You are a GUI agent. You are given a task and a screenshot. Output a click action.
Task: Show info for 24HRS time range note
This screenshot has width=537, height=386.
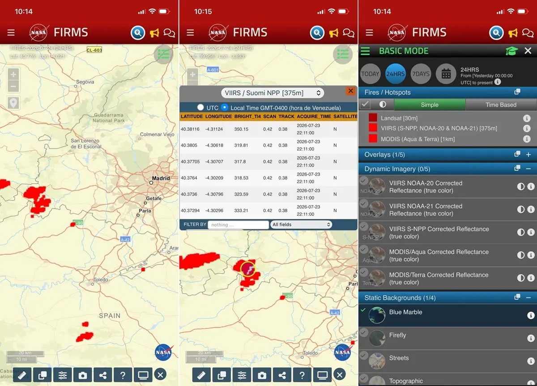(x=498, y=82)
